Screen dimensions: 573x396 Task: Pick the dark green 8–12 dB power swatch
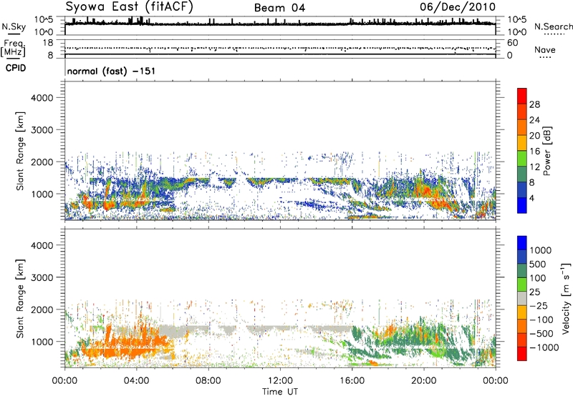click(522, 174)
